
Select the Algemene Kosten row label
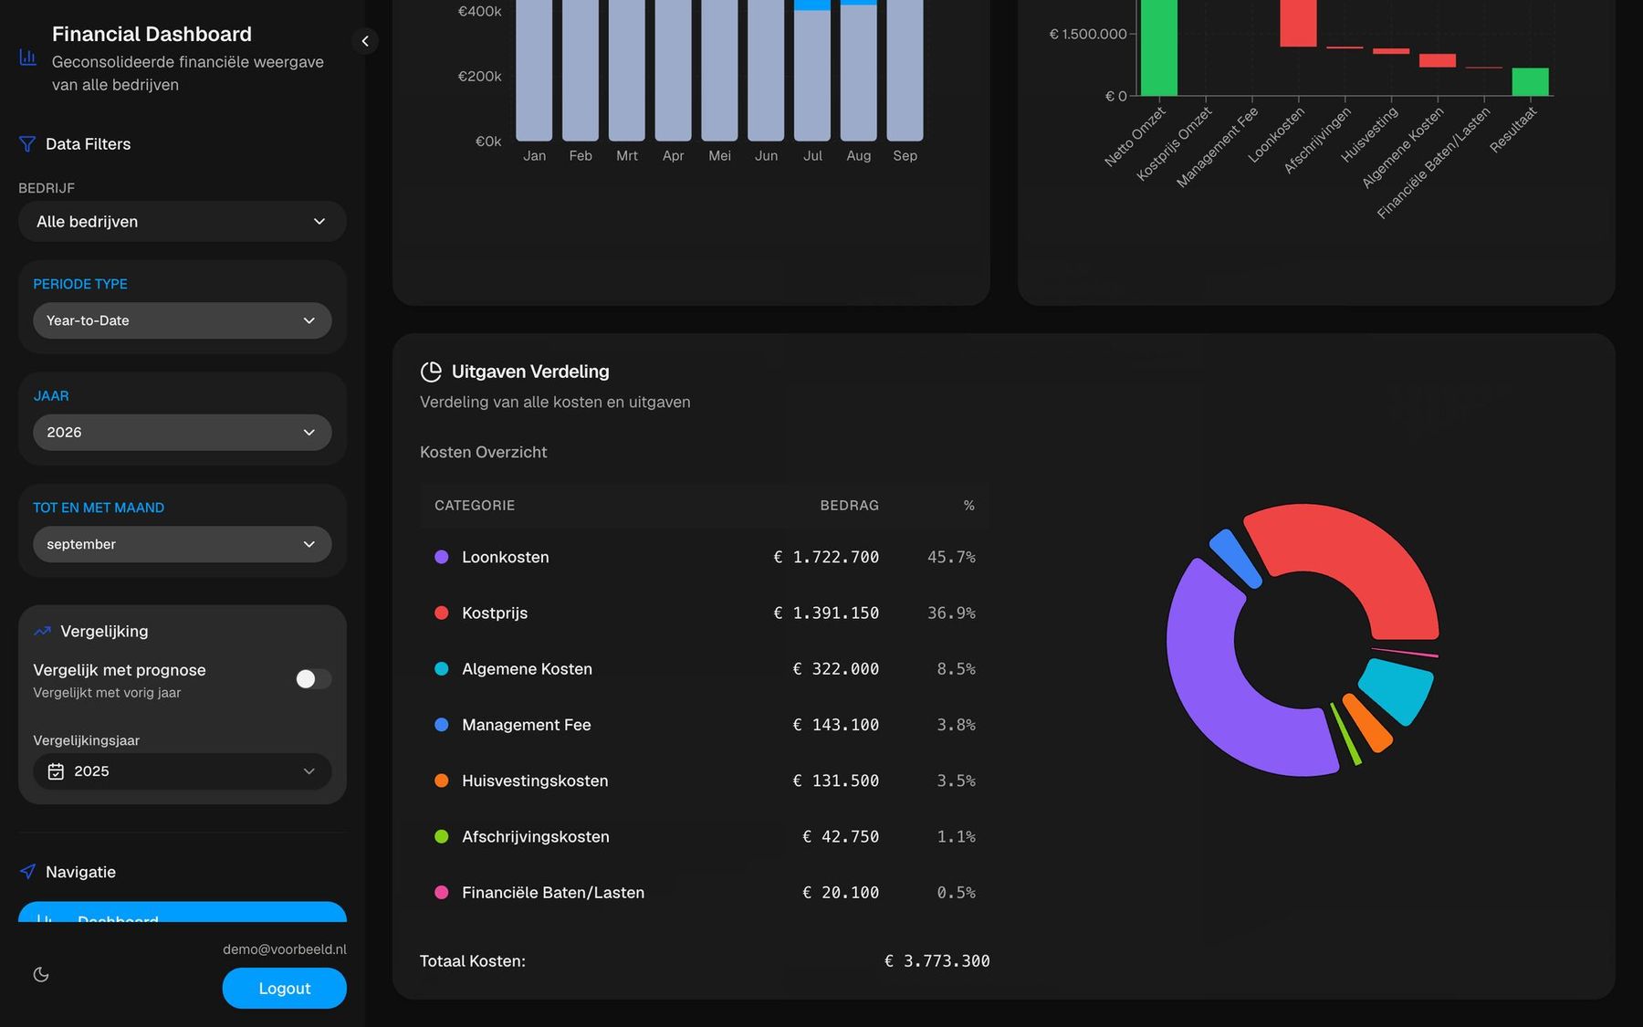pyautogui.click(x=527, y=669)
